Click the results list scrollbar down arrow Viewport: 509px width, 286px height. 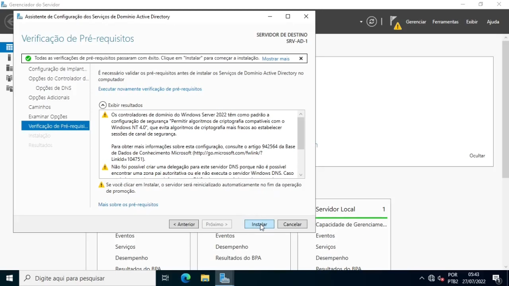tap(301, 175)
